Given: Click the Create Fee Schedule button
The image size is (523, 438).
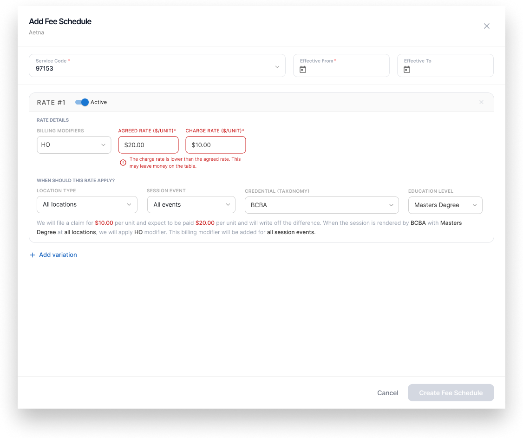Looking at the screenshot, I should pyautogui.click(x=451, y=392).
